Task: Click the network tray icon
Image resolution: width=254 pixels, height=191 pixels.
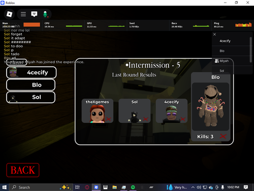Action: [x=205, y=187]
